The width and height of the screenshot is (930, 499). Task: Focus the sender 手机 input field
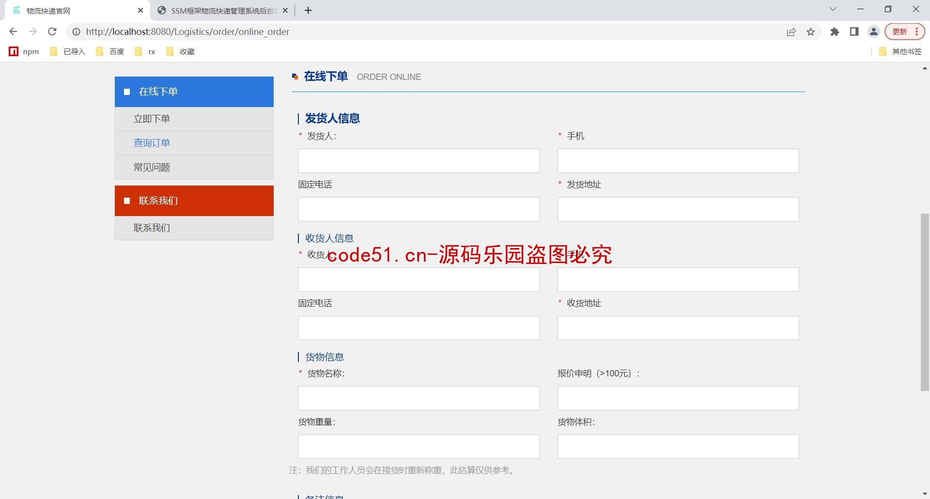point(678,161)
